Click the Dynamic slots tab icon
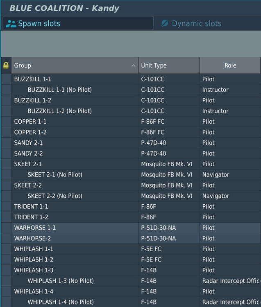 point(165,24)
